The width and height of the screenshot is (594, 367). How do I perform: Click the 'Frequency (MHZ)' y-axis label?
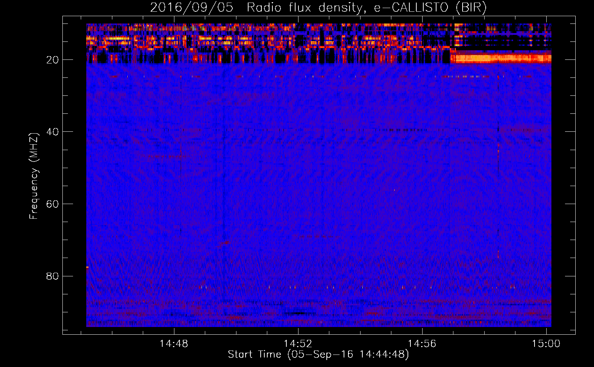tap(34, 176)
